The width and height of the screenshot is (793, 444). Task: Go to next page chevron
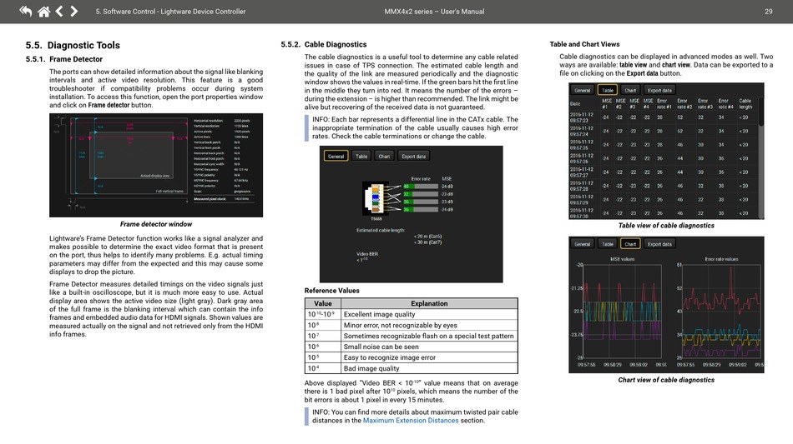(73, 11)
